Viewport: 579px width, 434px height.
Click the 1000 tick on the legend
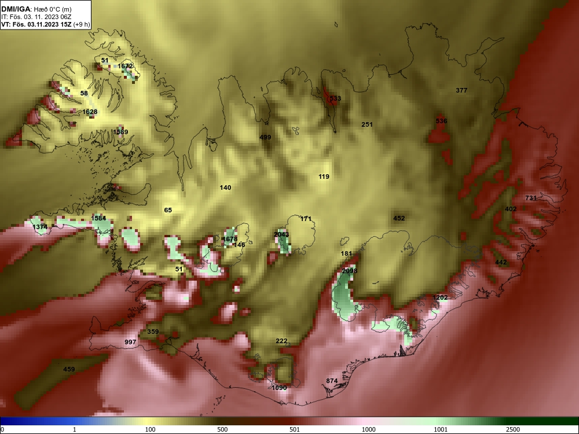[369, 429]
